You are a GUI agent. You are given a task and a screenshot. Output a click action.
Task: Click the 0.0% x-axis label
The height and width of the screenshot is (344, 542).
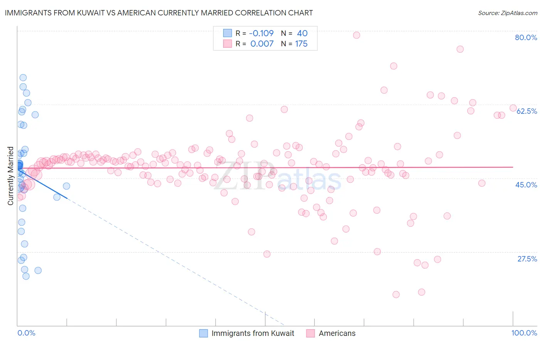pyautogui.click(x=26, y=333)
